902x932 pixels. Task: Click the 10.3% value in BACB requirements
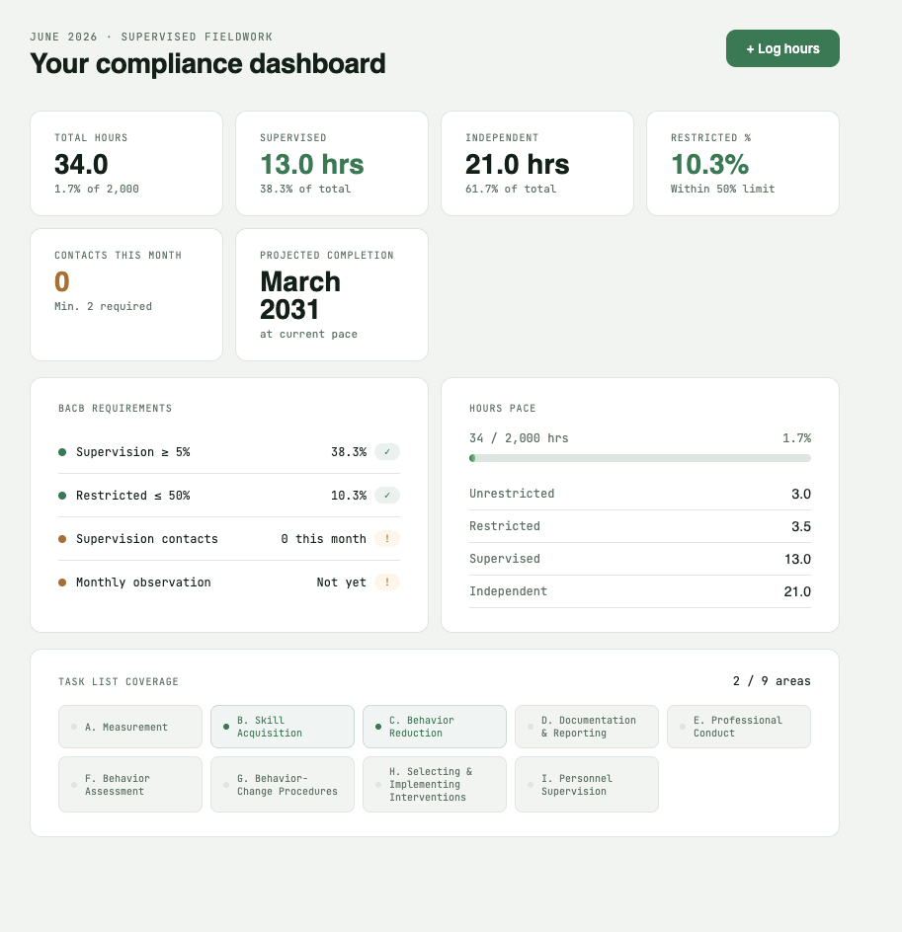pyautogui.click(x=349, y=496)
